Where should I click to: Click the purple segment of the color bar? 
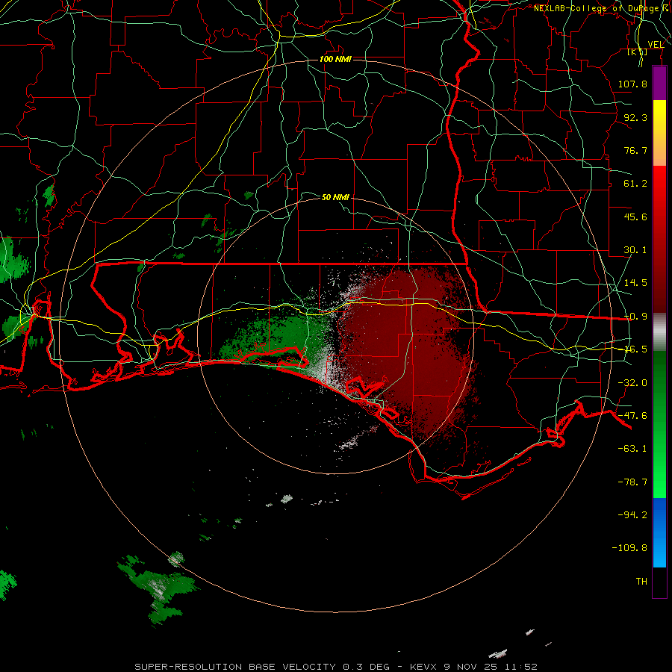(659, 83)
